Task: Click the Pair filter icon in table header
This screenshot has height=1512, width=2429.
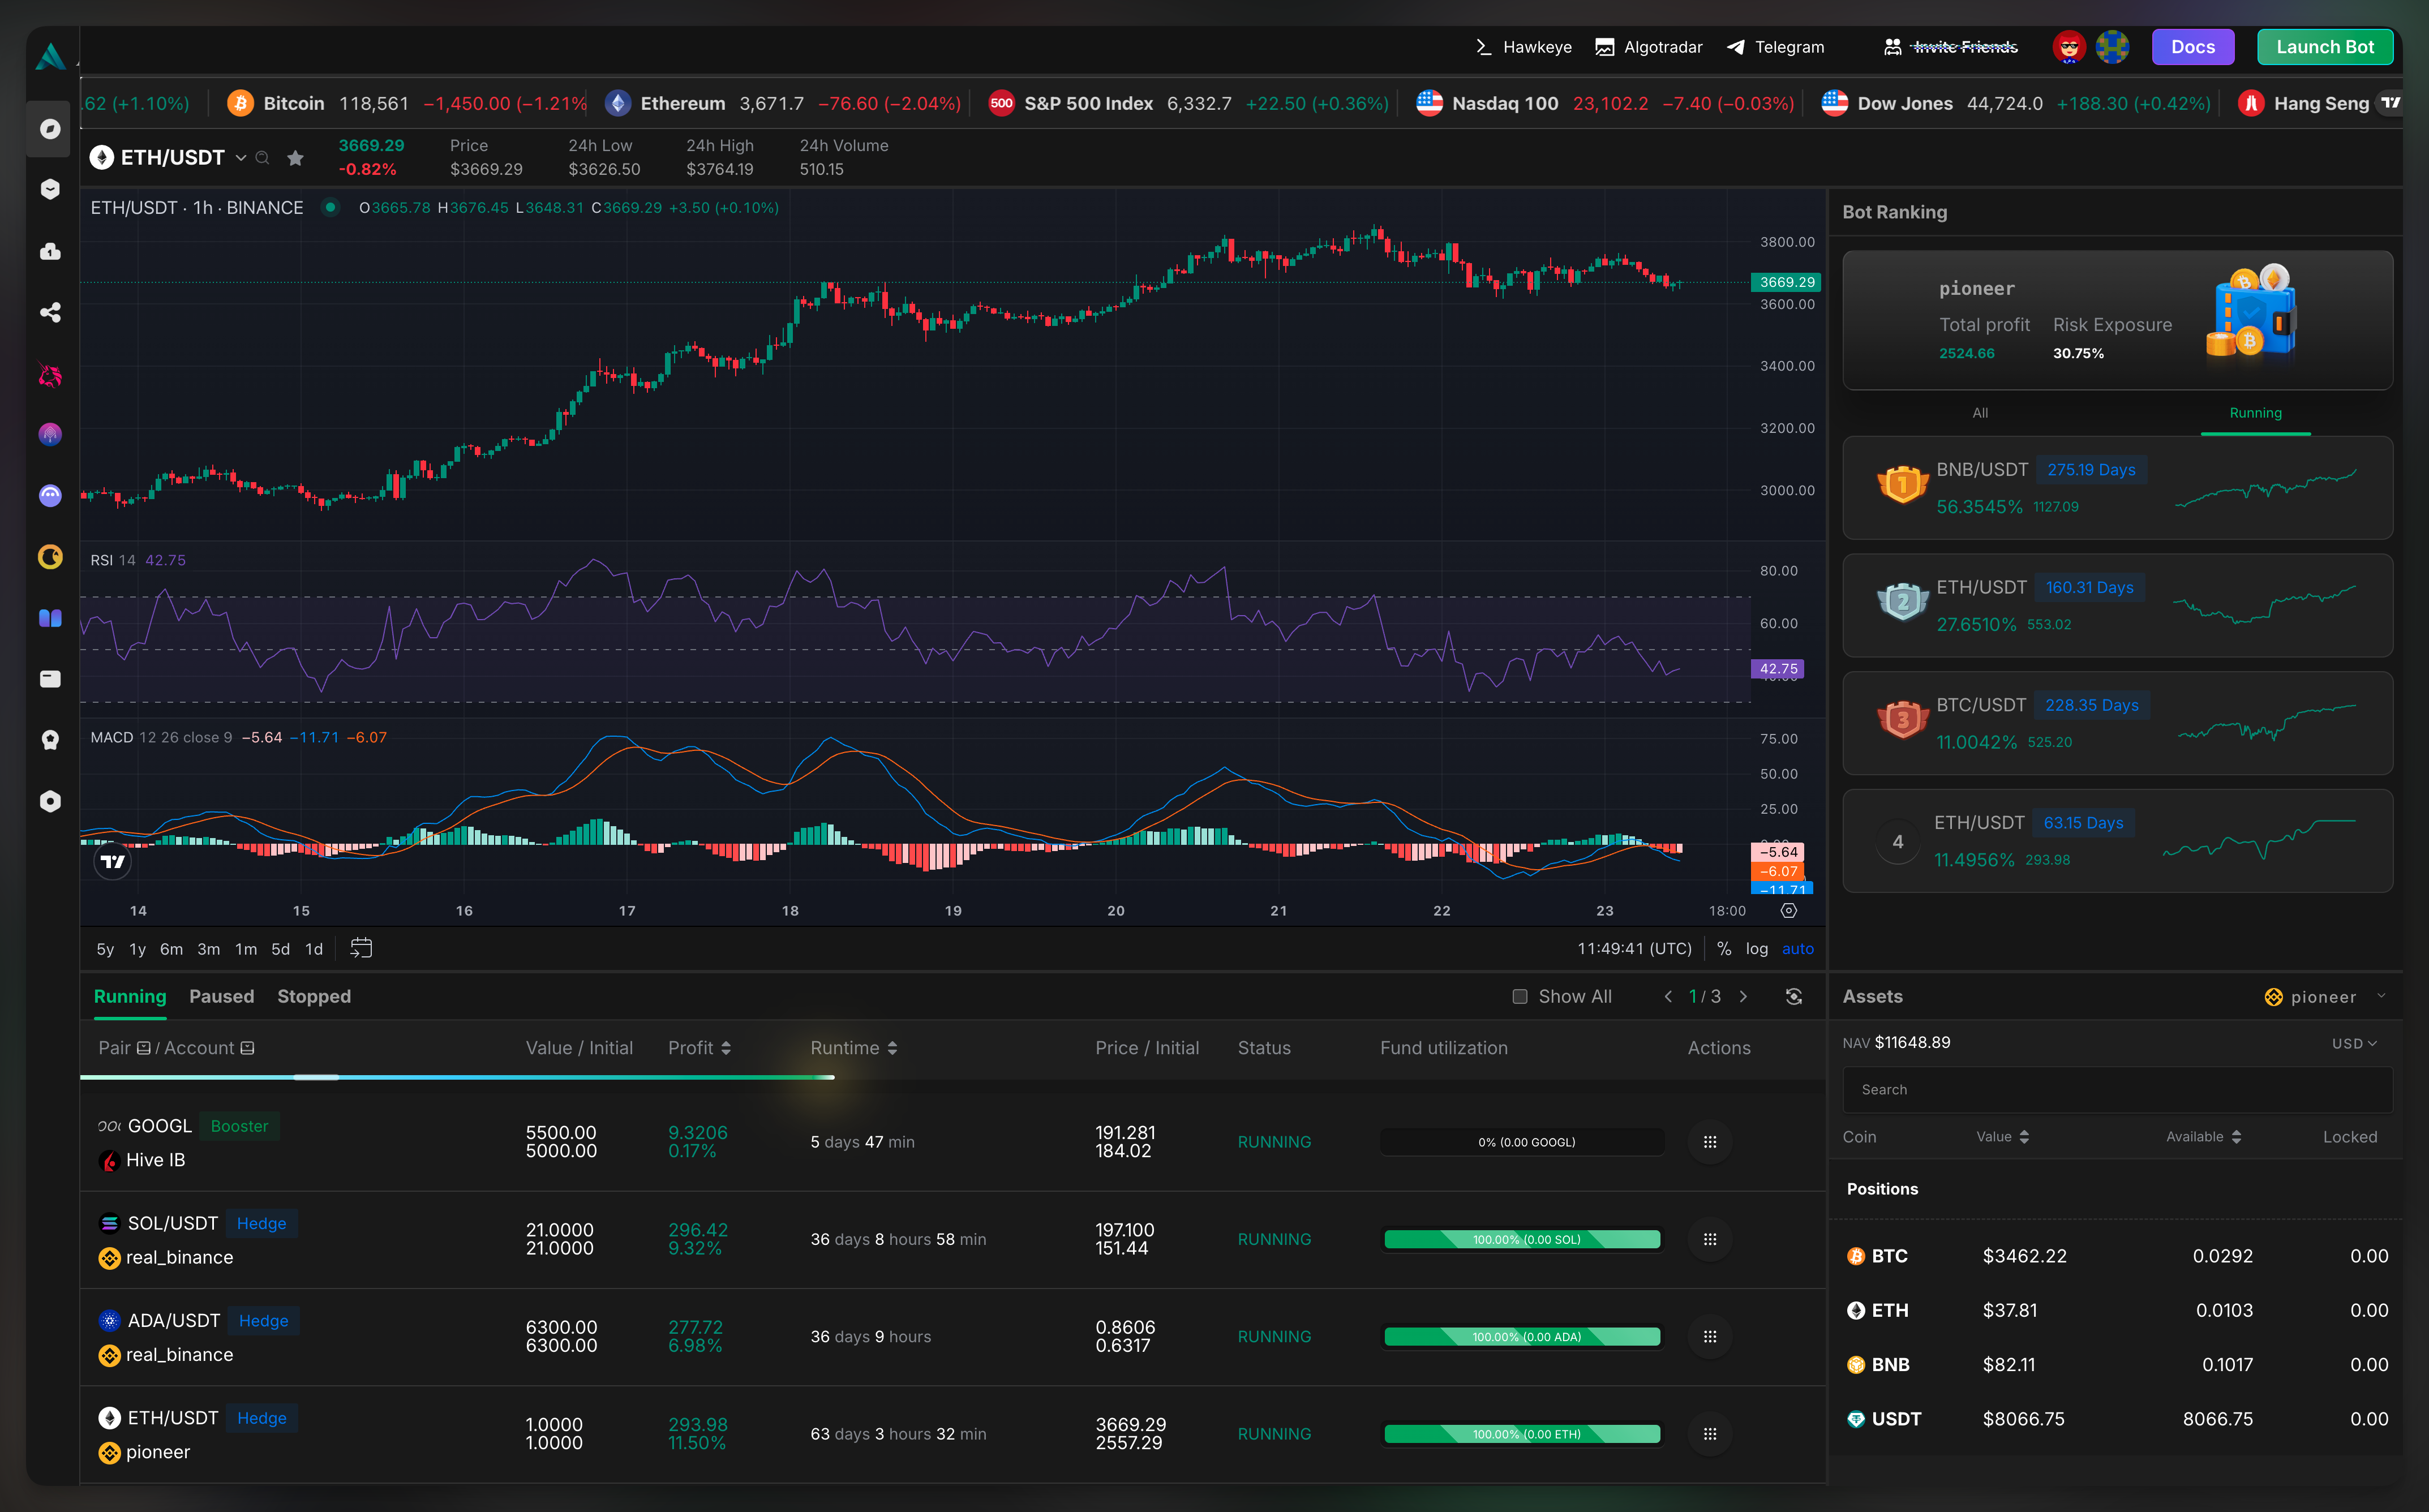Action: (x=144, y=1048)
